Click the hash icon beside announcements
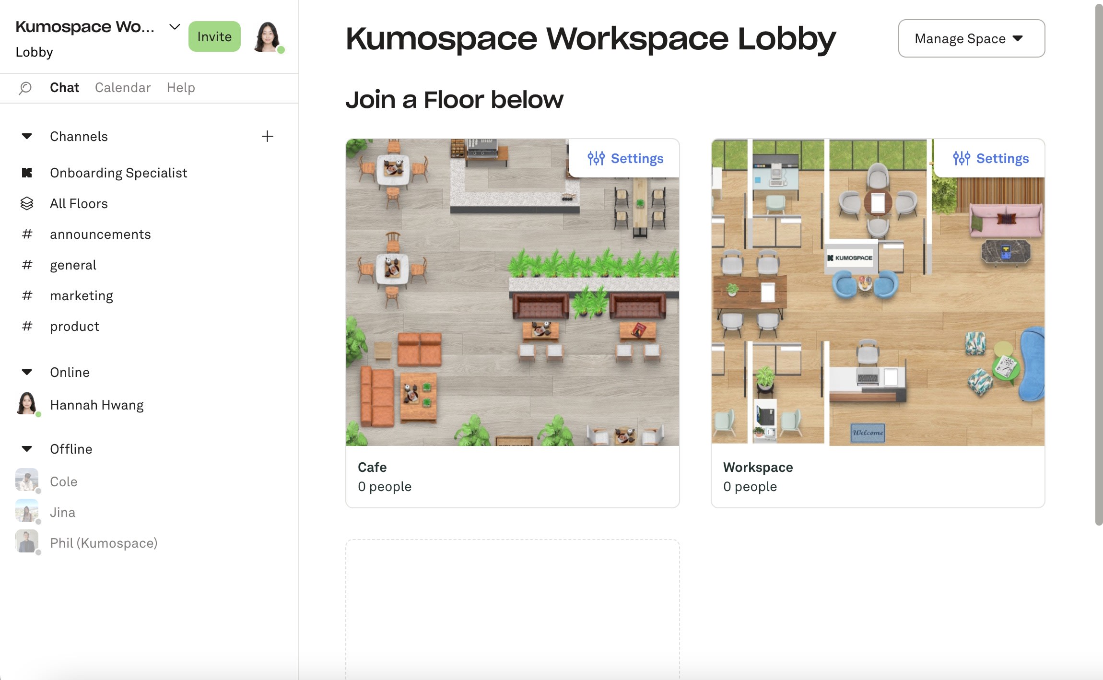Image resolution: width=1103 pixels, height=680 pixels. click(x=27, y=234)
